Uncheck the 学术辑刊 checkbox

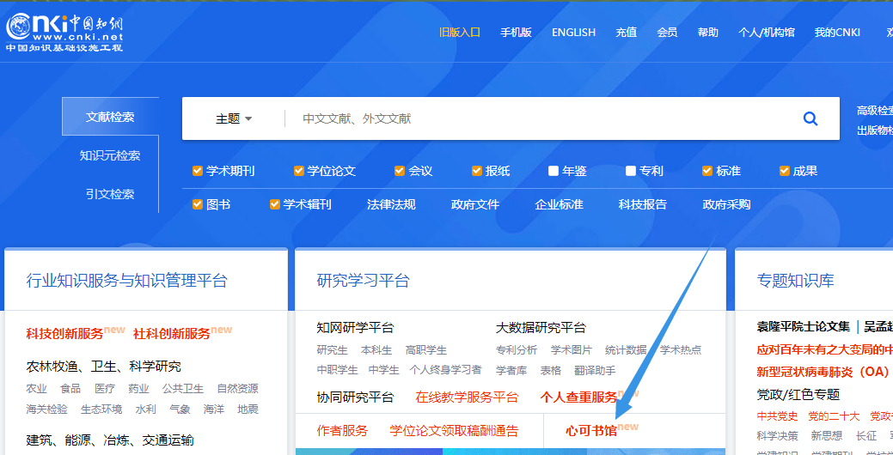coord(275,204)
